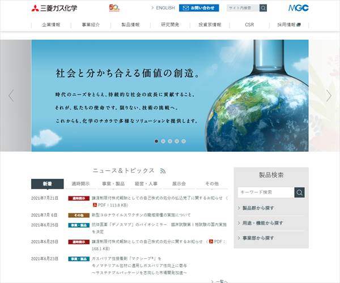Open the June 25 treasury stock disposal notice
The image size is (340, 283).
coord(159,245)
